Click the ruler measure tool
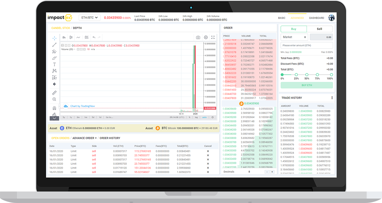The height and width of the screenshot is (203, 382). (x=55, y=93)
